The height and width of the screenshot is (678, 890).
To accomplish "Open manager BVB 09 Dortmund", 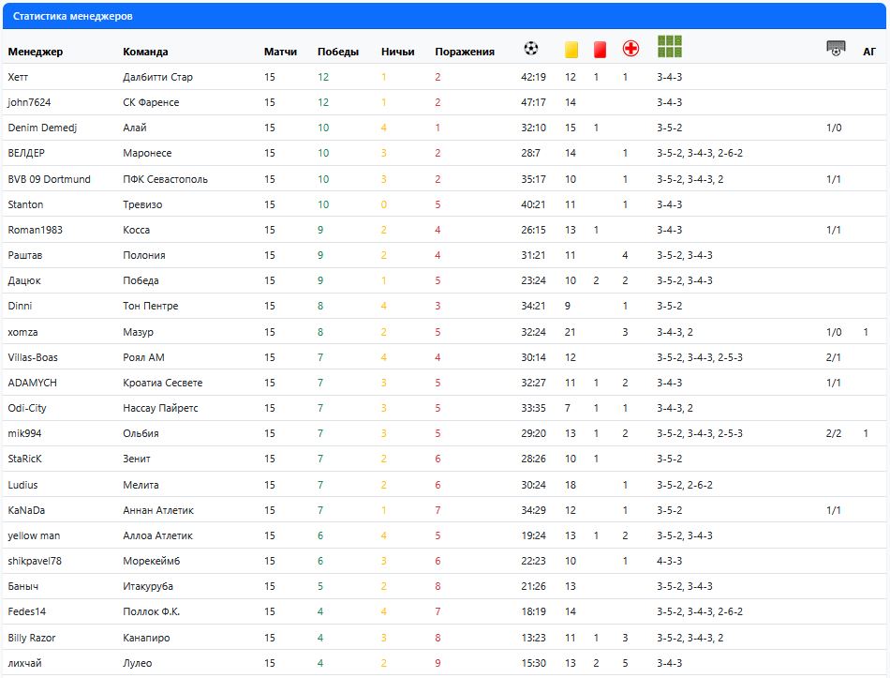I will 49,179.
